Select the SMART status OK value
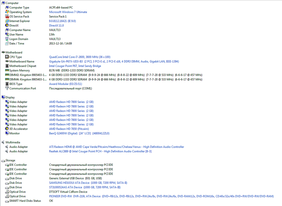 pyautogui.click(x=51, y=201)
